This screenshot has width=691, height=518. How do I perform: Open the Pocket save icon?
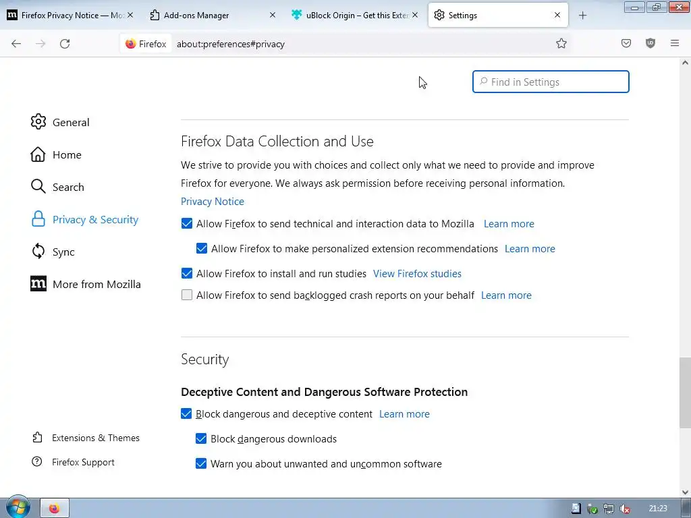click(x=626, y=43)
